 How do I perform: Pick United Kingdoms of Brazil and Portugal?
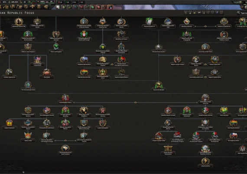(84, 36)
